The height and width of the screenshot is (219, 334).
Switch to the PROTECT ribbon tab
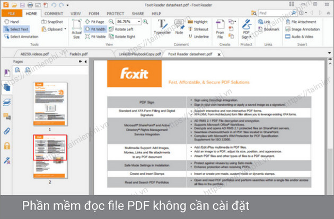pyautogui.click(x=115, y=14)
